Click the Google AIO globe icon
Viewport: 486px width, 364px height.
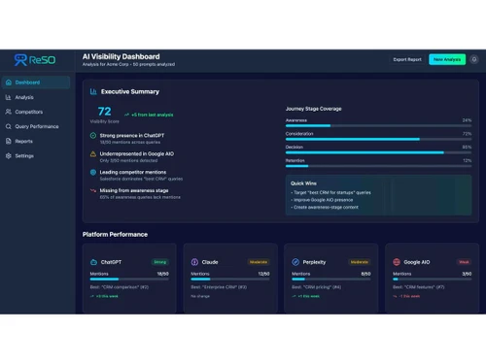(x=397, y=262)
